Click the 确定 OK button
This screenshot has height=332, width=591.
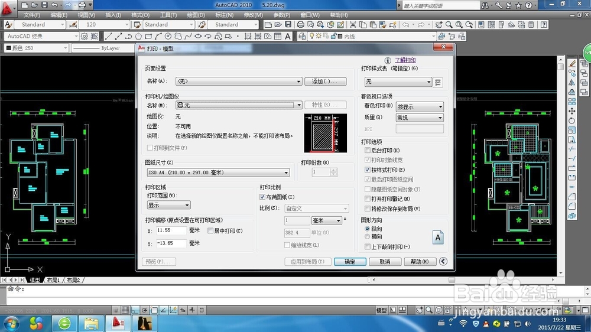click(350, 262)
